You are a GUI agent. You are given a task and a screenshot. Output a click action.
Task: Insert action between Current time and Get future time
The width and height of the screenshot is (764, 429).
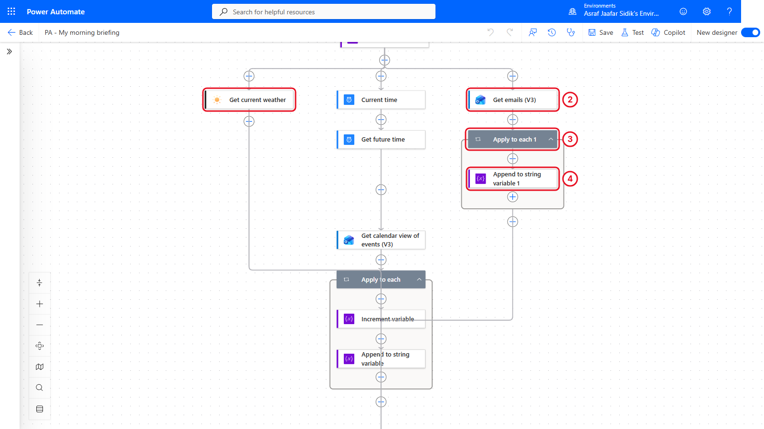coord(381,120)
